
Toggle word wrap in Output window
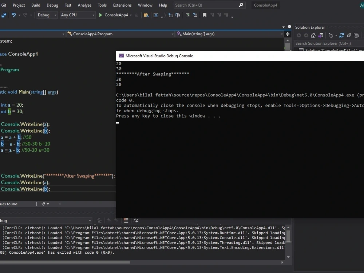(136, 220)
